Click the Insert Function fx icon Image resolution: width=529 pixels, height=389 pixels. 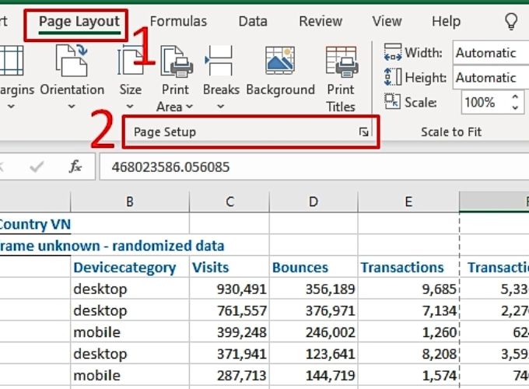coord(75,166)
